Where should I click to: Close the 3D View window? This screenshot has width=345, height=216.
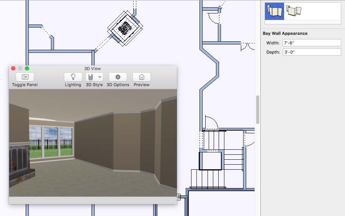[13, 69]
